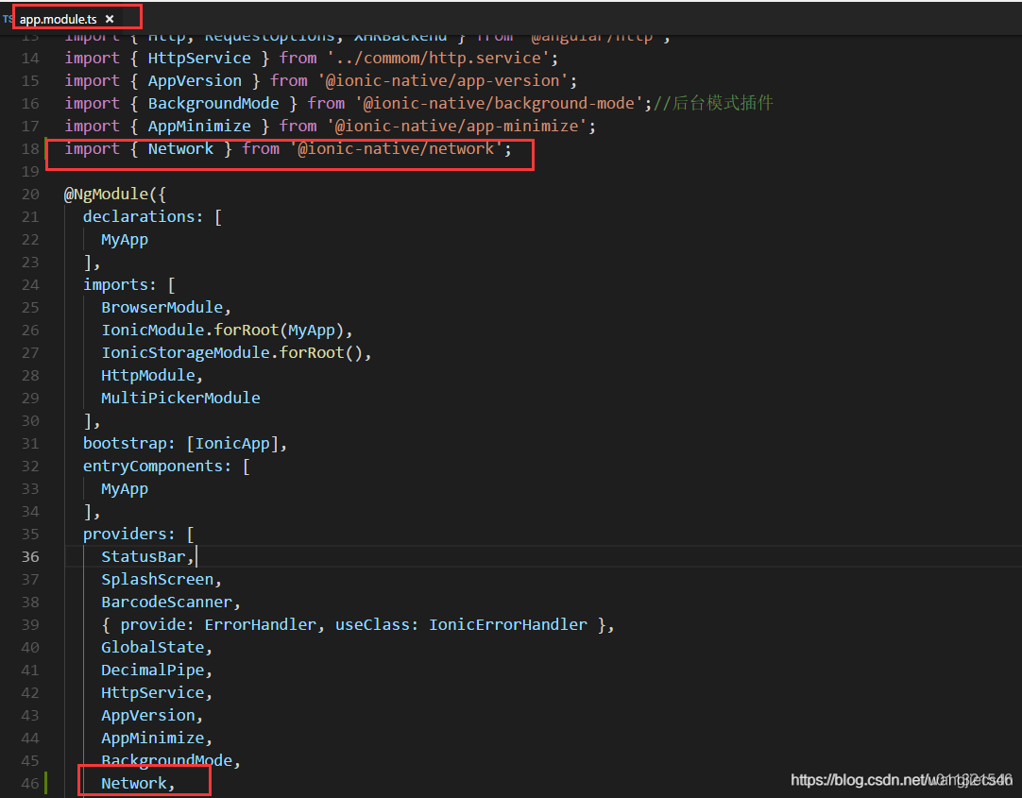Click the '@ionic-native/network' string
1022x798 pixels.
click(397, 149)
